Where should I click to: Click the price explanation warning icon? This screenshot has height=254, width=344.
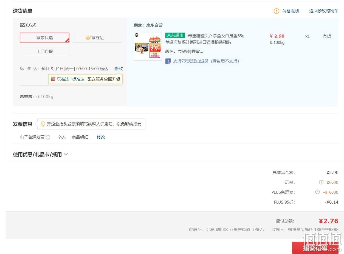pos(277,11)
